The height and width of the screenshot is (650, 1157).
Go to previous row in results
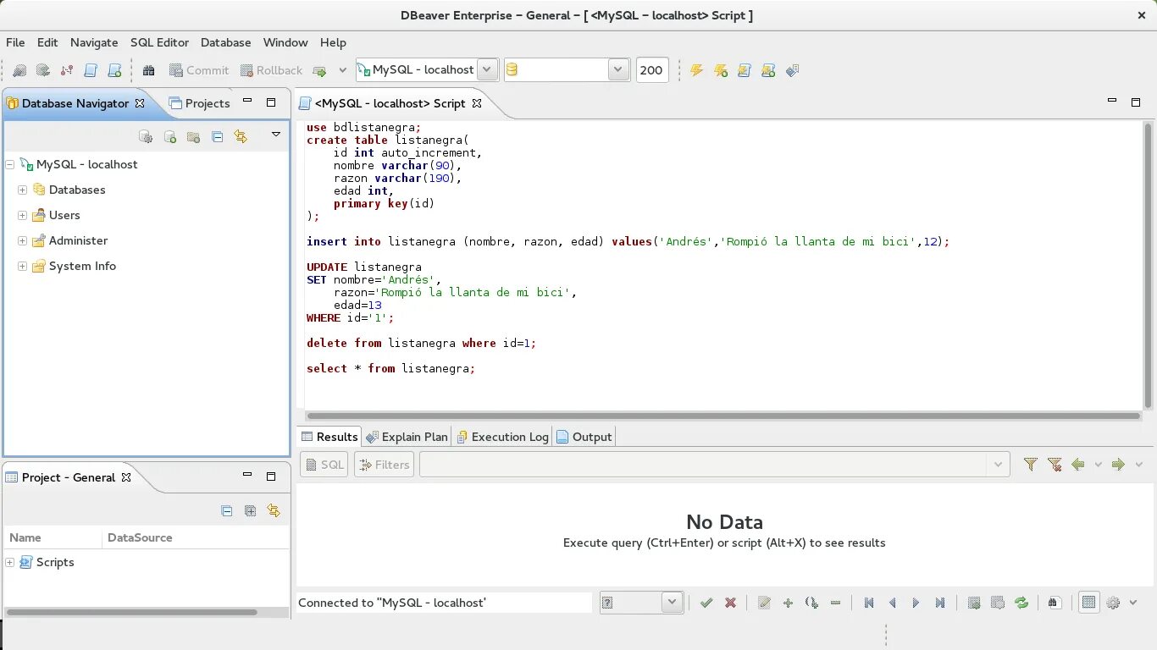893,603
